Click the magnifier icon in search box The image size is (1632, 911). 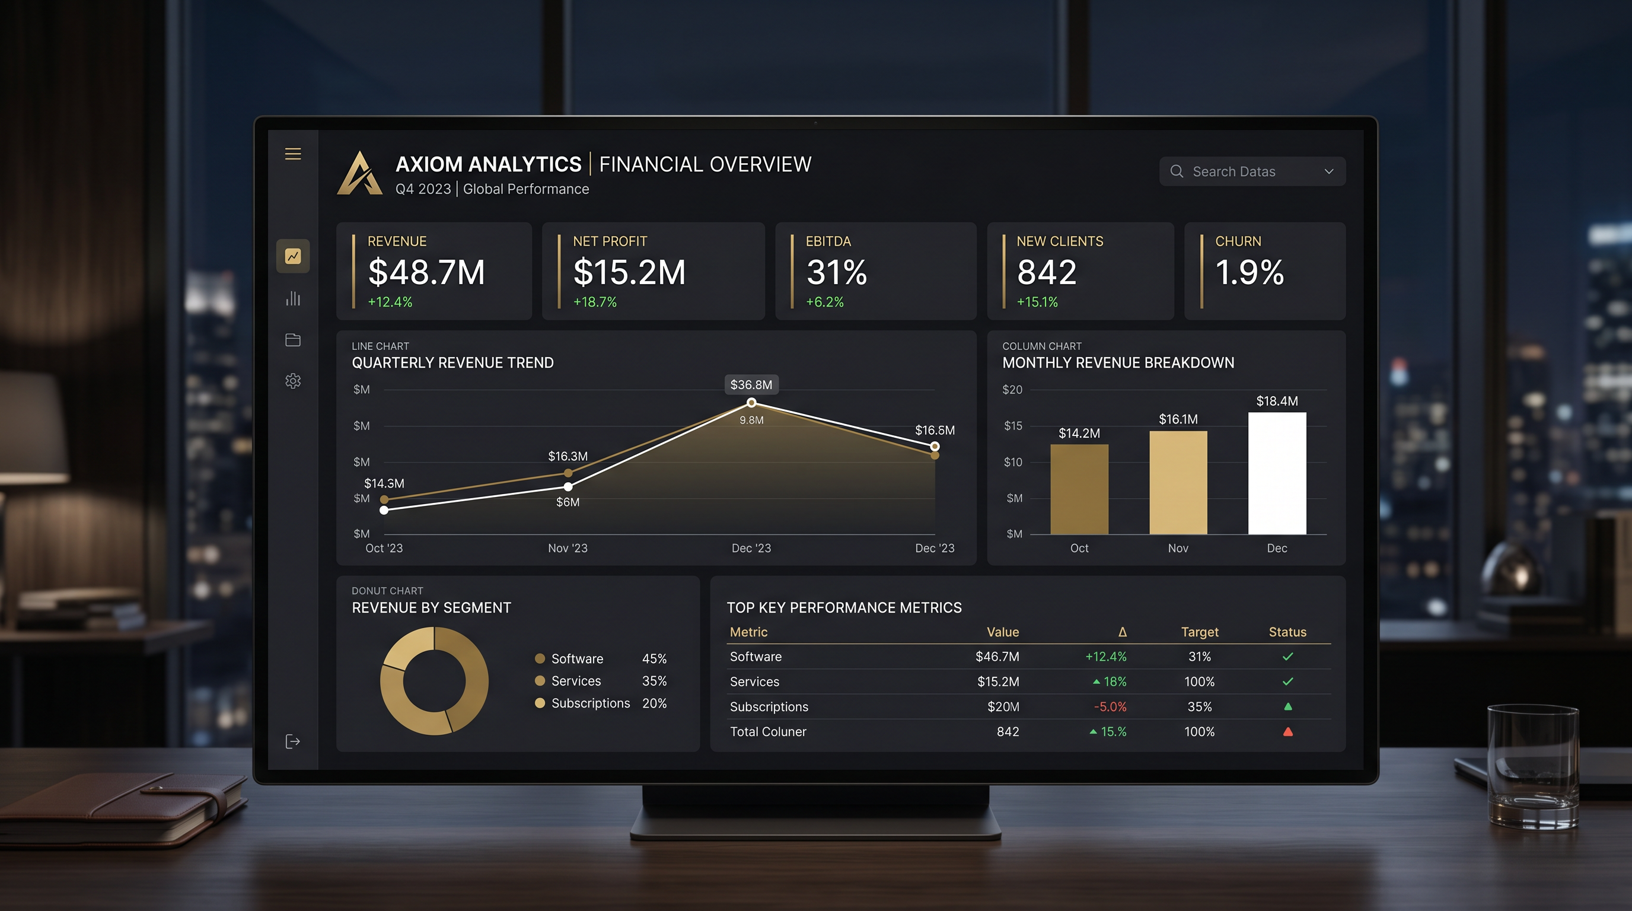[x=1177, y=171]
